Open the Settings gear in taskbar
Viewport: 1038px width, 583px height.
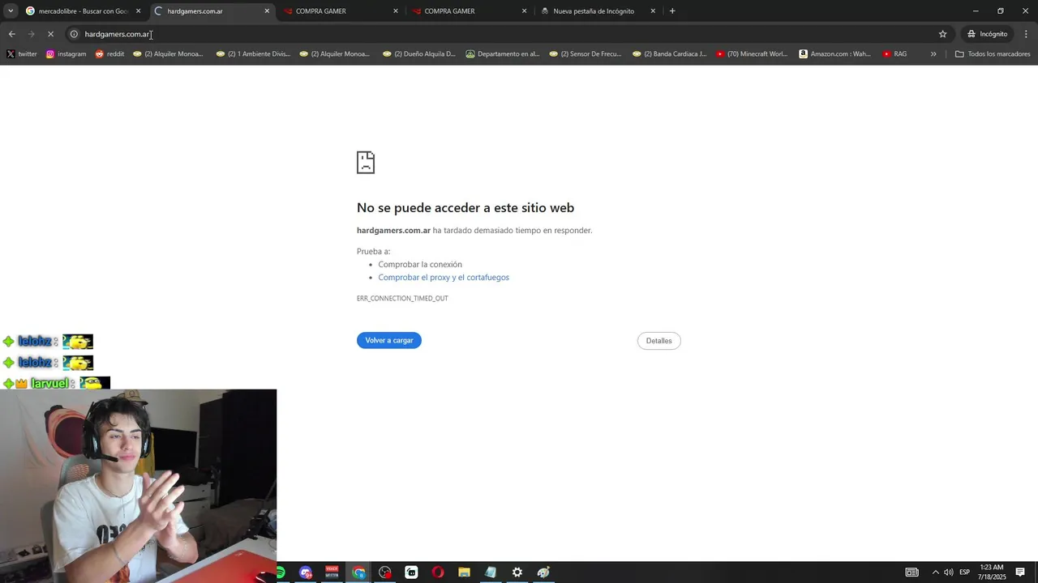pyautogui.click(x=517, y=572)
